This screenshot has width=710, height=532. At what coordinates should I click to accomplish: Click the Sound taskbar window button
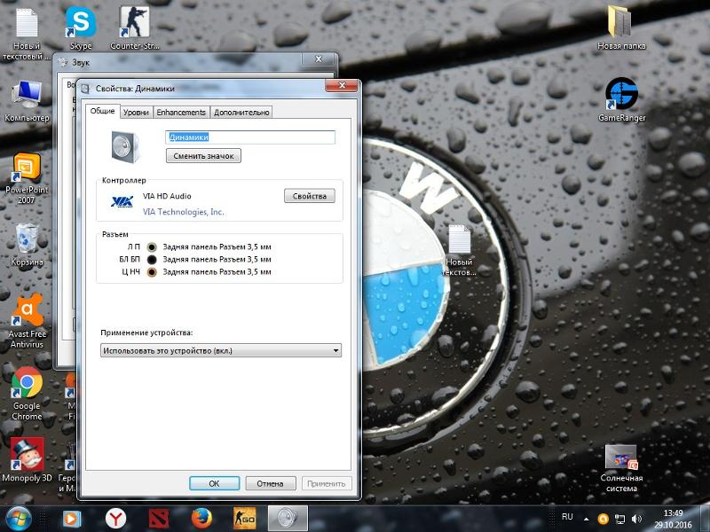pyautogui.click(x=288, y=519)
